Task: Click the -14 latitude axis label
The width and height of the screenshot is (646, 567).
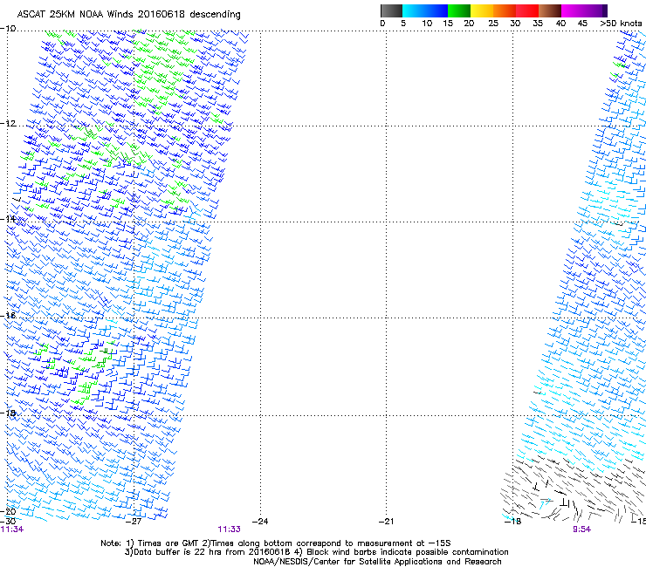Action: coord(8,219)
